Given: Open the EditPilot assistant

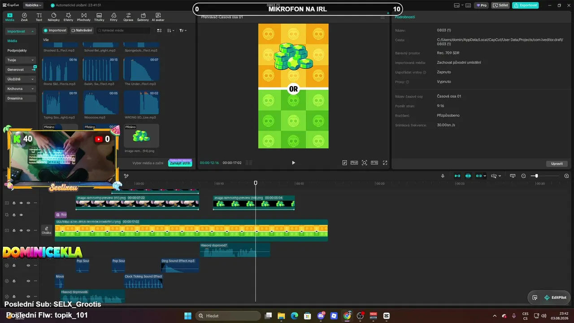Looking at the screenshot, I should coord(555,297).
